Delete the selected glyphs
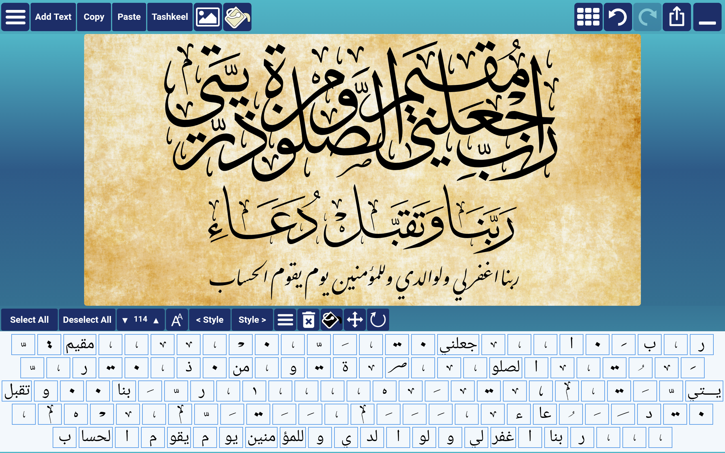 coord(308,320)
